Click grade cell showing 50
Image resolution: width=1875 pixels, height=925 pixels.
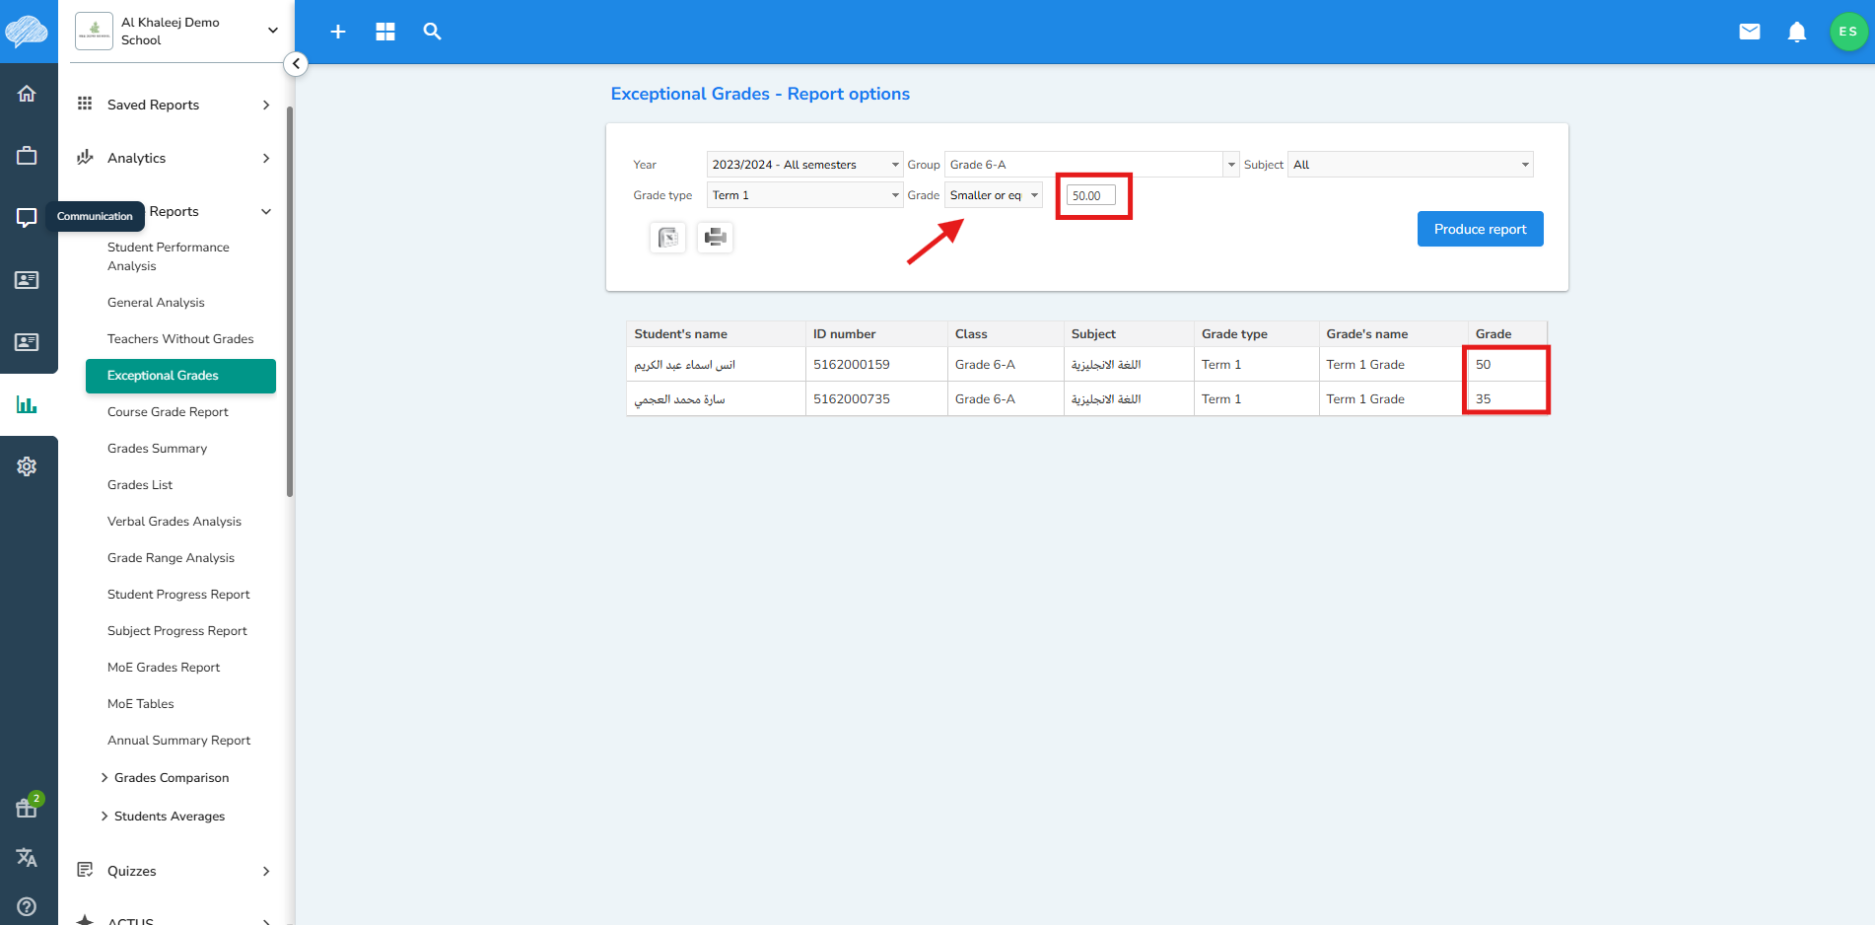tap(1507, 365)
